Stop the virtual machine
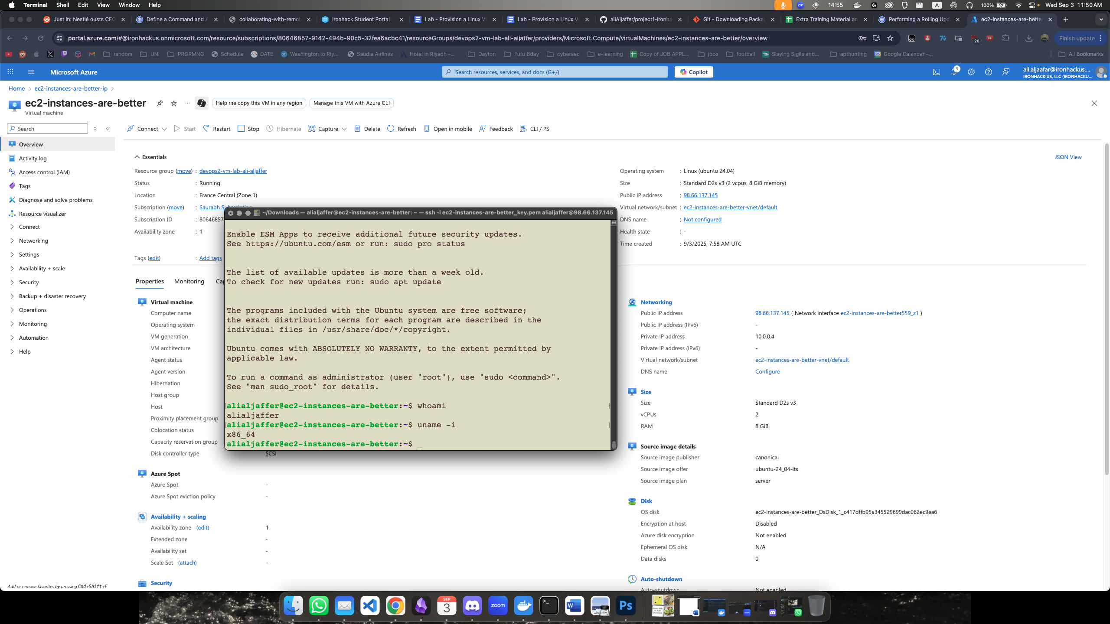Viewport: 1110px width, 624px height. tap(248, 128)
